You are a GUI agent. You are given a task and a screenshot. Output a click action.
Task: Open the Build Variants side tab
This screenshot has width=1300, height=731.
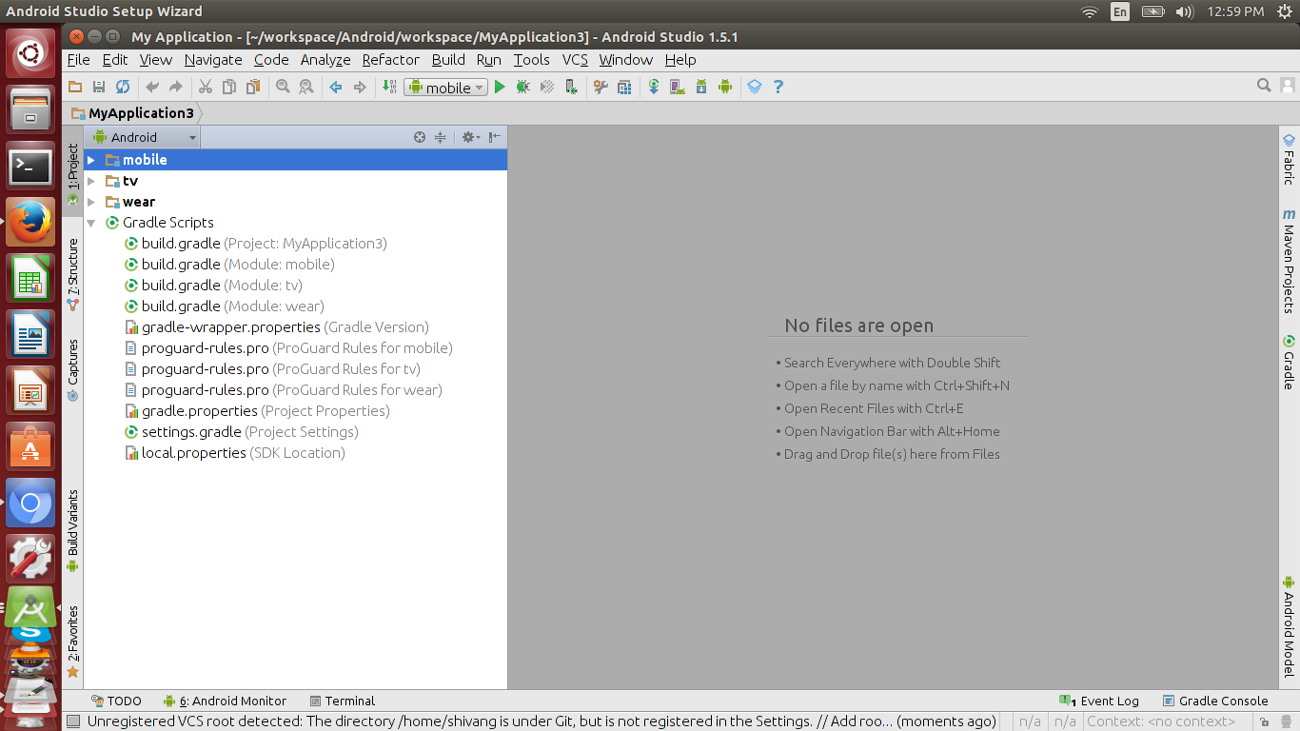(x=72, y=531)
